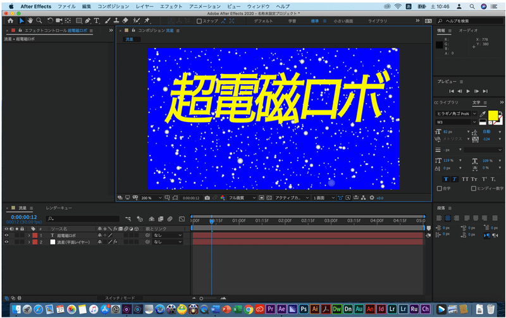Hide the 流星 solid layer
Screen dimensions: 506x318
click(6, 242)
